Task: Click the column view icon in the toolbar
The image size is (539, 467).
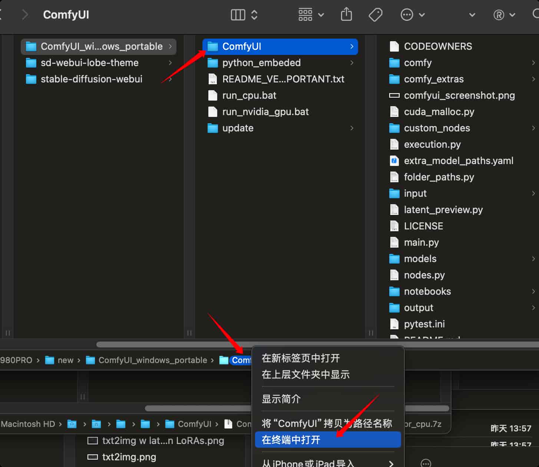Action: tap(238, 14)
